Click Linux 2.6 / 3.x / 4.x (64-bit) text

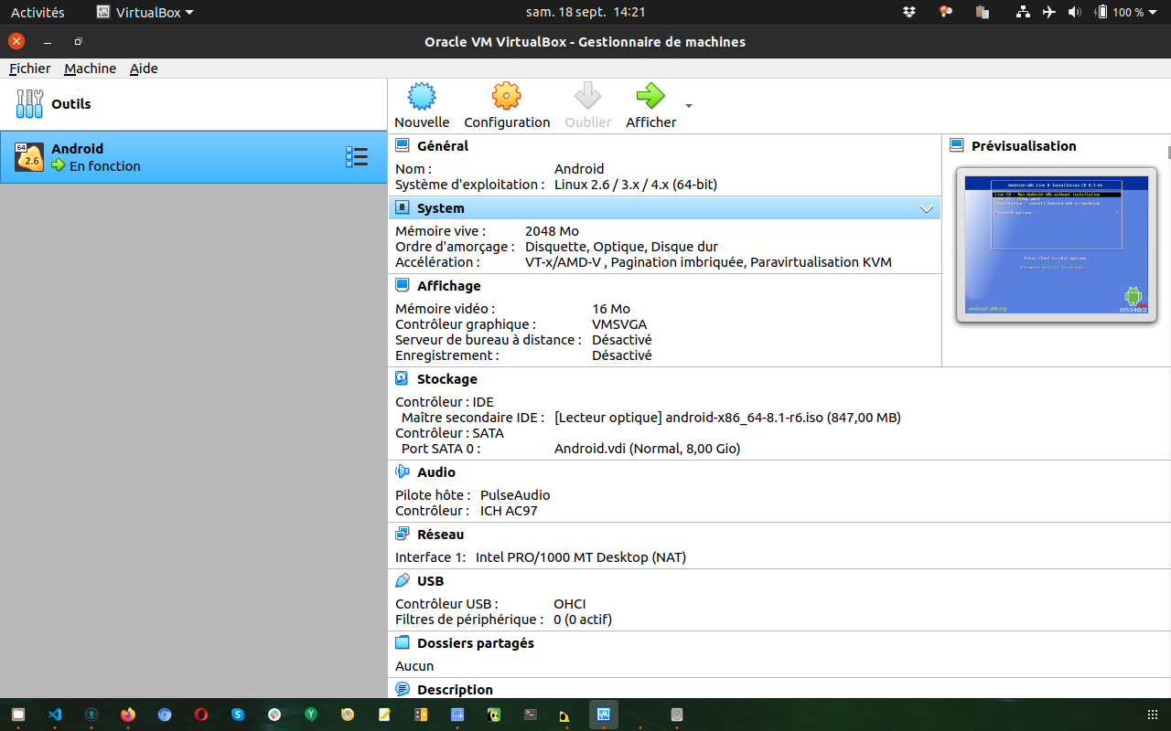pos(636,185)
